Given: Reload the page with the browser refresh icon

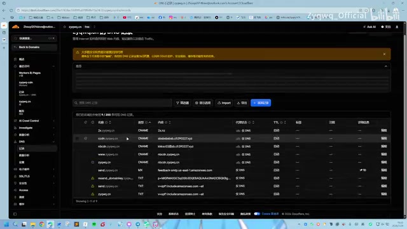Looking at the screenshot, I should coord(11,10).
